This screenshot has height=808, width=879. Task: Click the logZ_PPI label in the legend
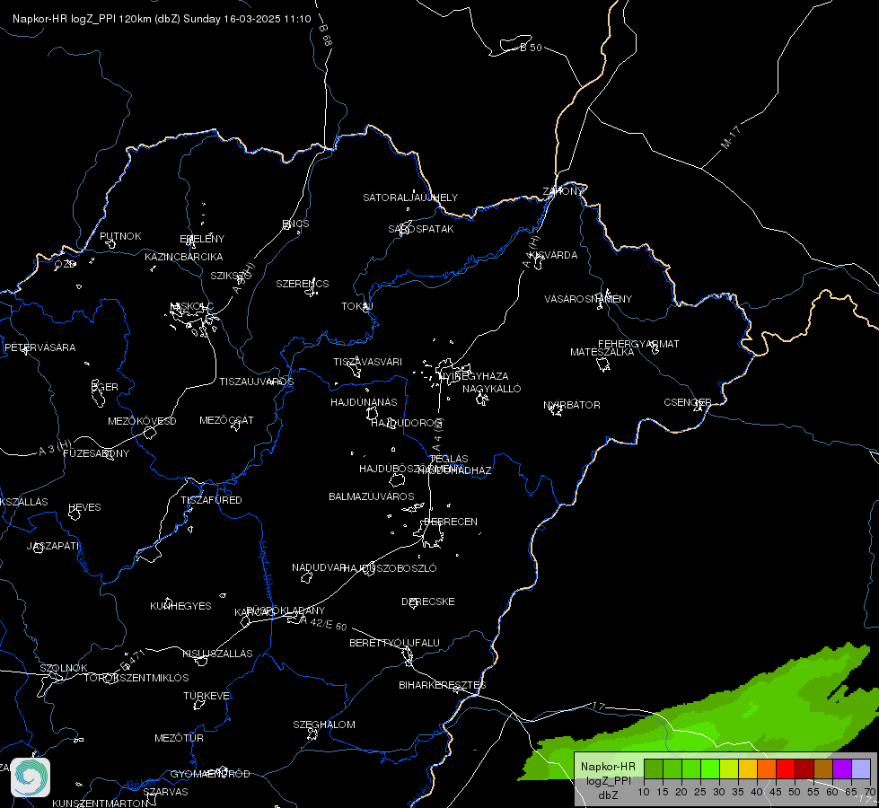click(608, 781)
